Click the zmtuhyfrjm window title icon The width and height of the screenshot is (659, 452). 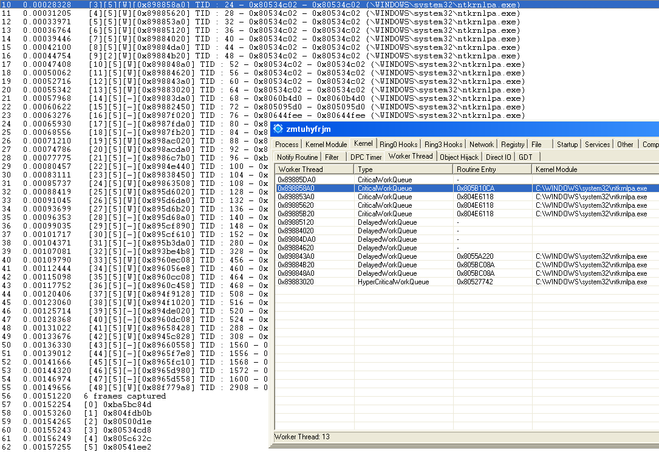pyautogui.click(x=278, y=129)
